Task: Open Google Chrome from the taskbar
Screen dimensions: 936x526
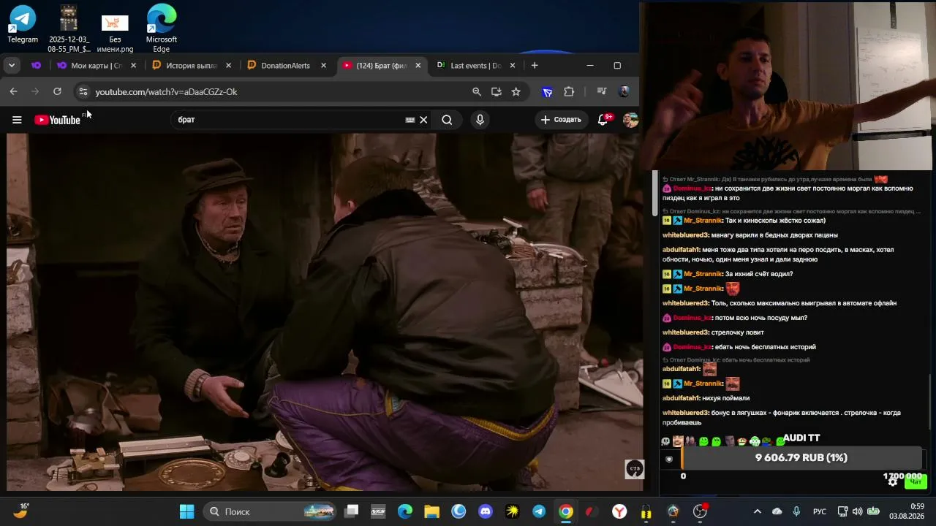Action: click(566, 511)
